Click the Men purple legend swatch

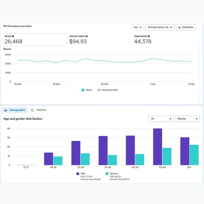[78, 174]
